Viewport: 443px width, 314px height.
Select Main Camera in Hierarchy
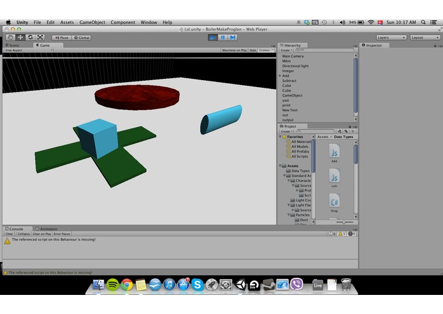click(x=293, y=56)
